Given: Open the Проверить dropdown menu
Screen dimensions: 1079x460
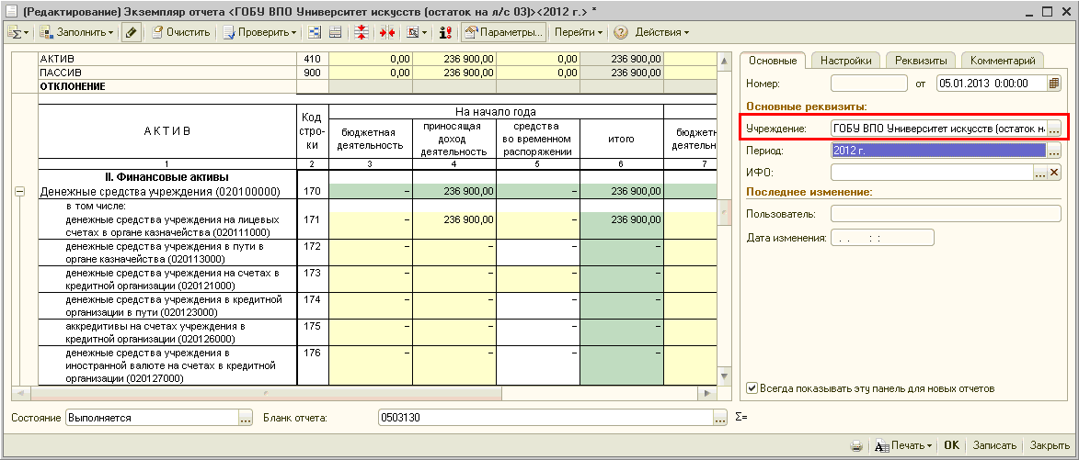Looking at the screenshot, I should [262, 32].
